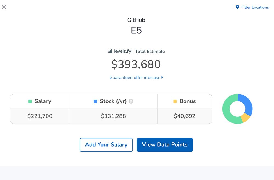Select the $40,692 bonus value
Viewport: 274px width, 180px height.
(x=184, y=116)
